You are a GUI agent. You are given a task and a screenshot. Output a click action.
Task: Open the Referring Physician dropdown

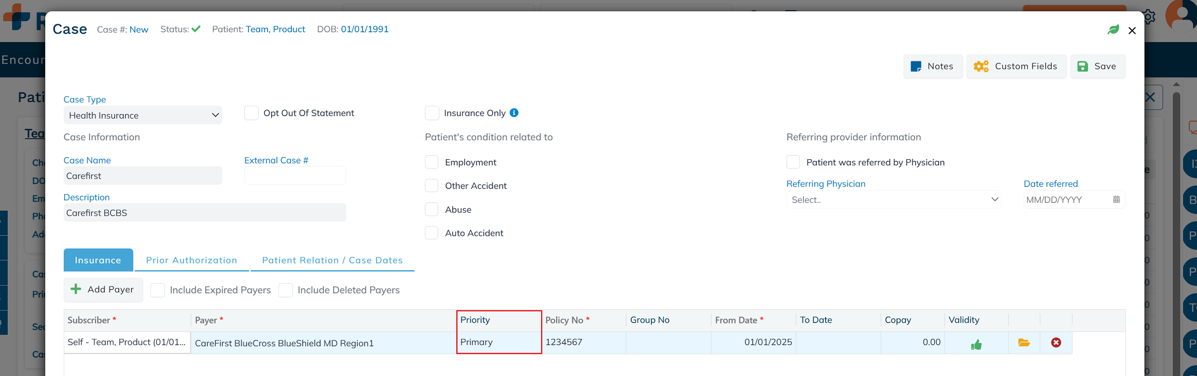tap(894, 200)
